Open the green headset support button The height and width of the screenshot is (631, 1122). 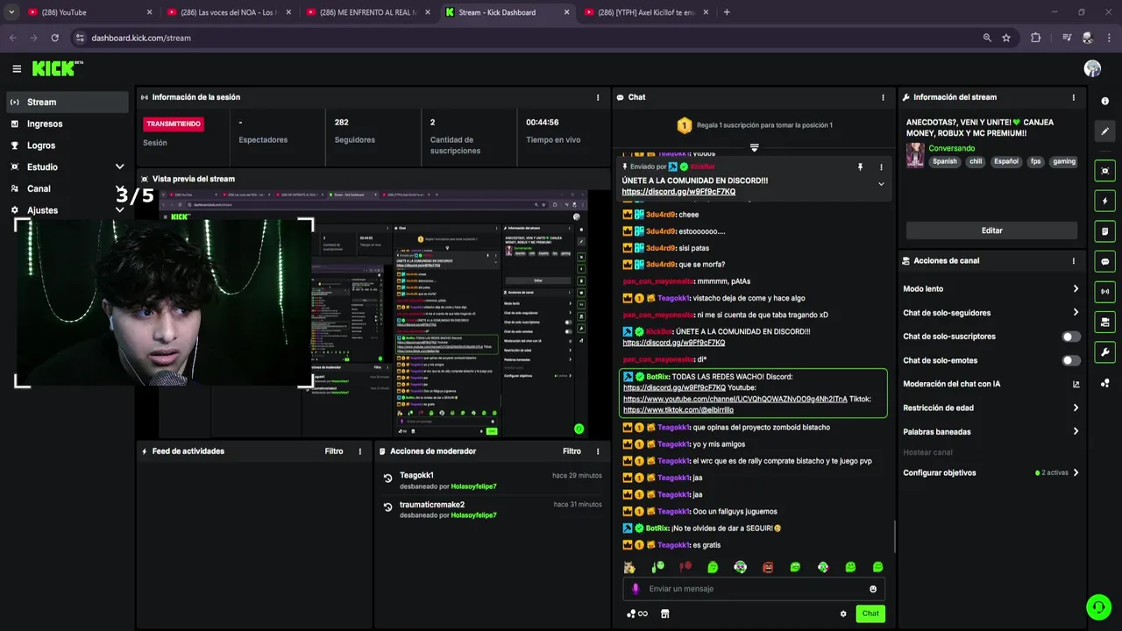click(x=1098, y=606)
